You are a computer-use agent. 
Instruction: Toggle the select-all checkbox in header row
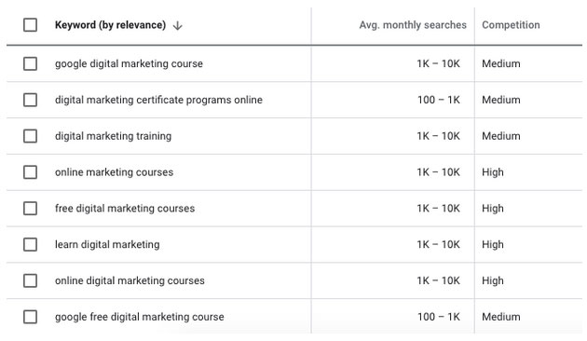(x=30, y=25)
